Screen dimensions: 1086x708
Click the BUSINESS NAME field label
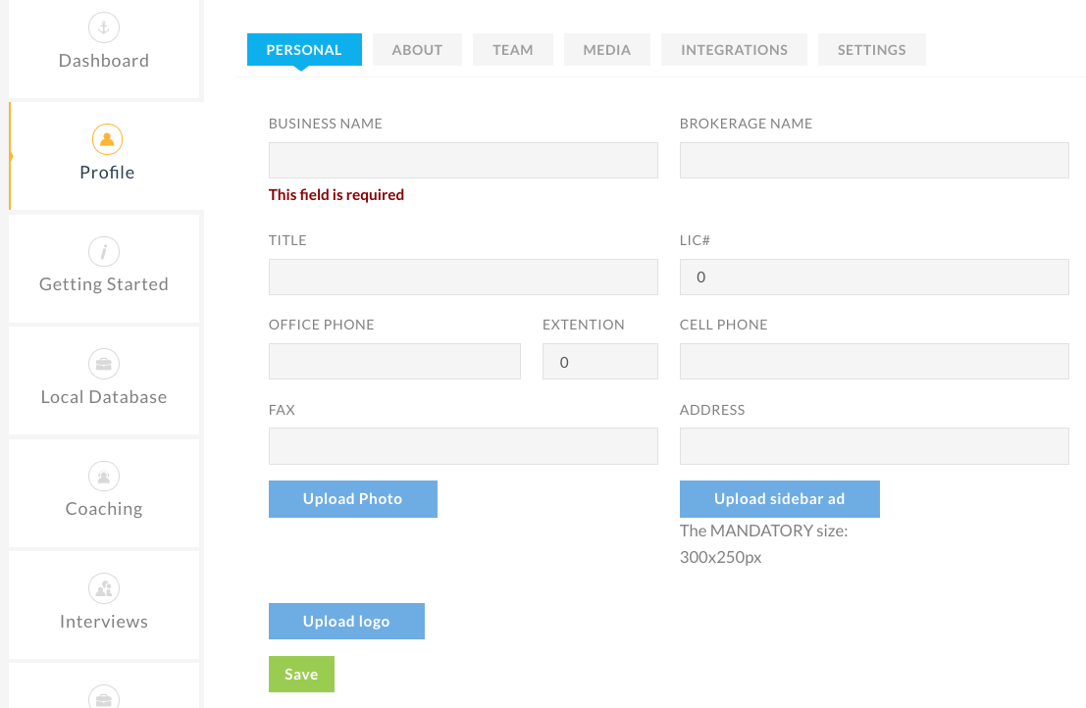click(326, 124)
